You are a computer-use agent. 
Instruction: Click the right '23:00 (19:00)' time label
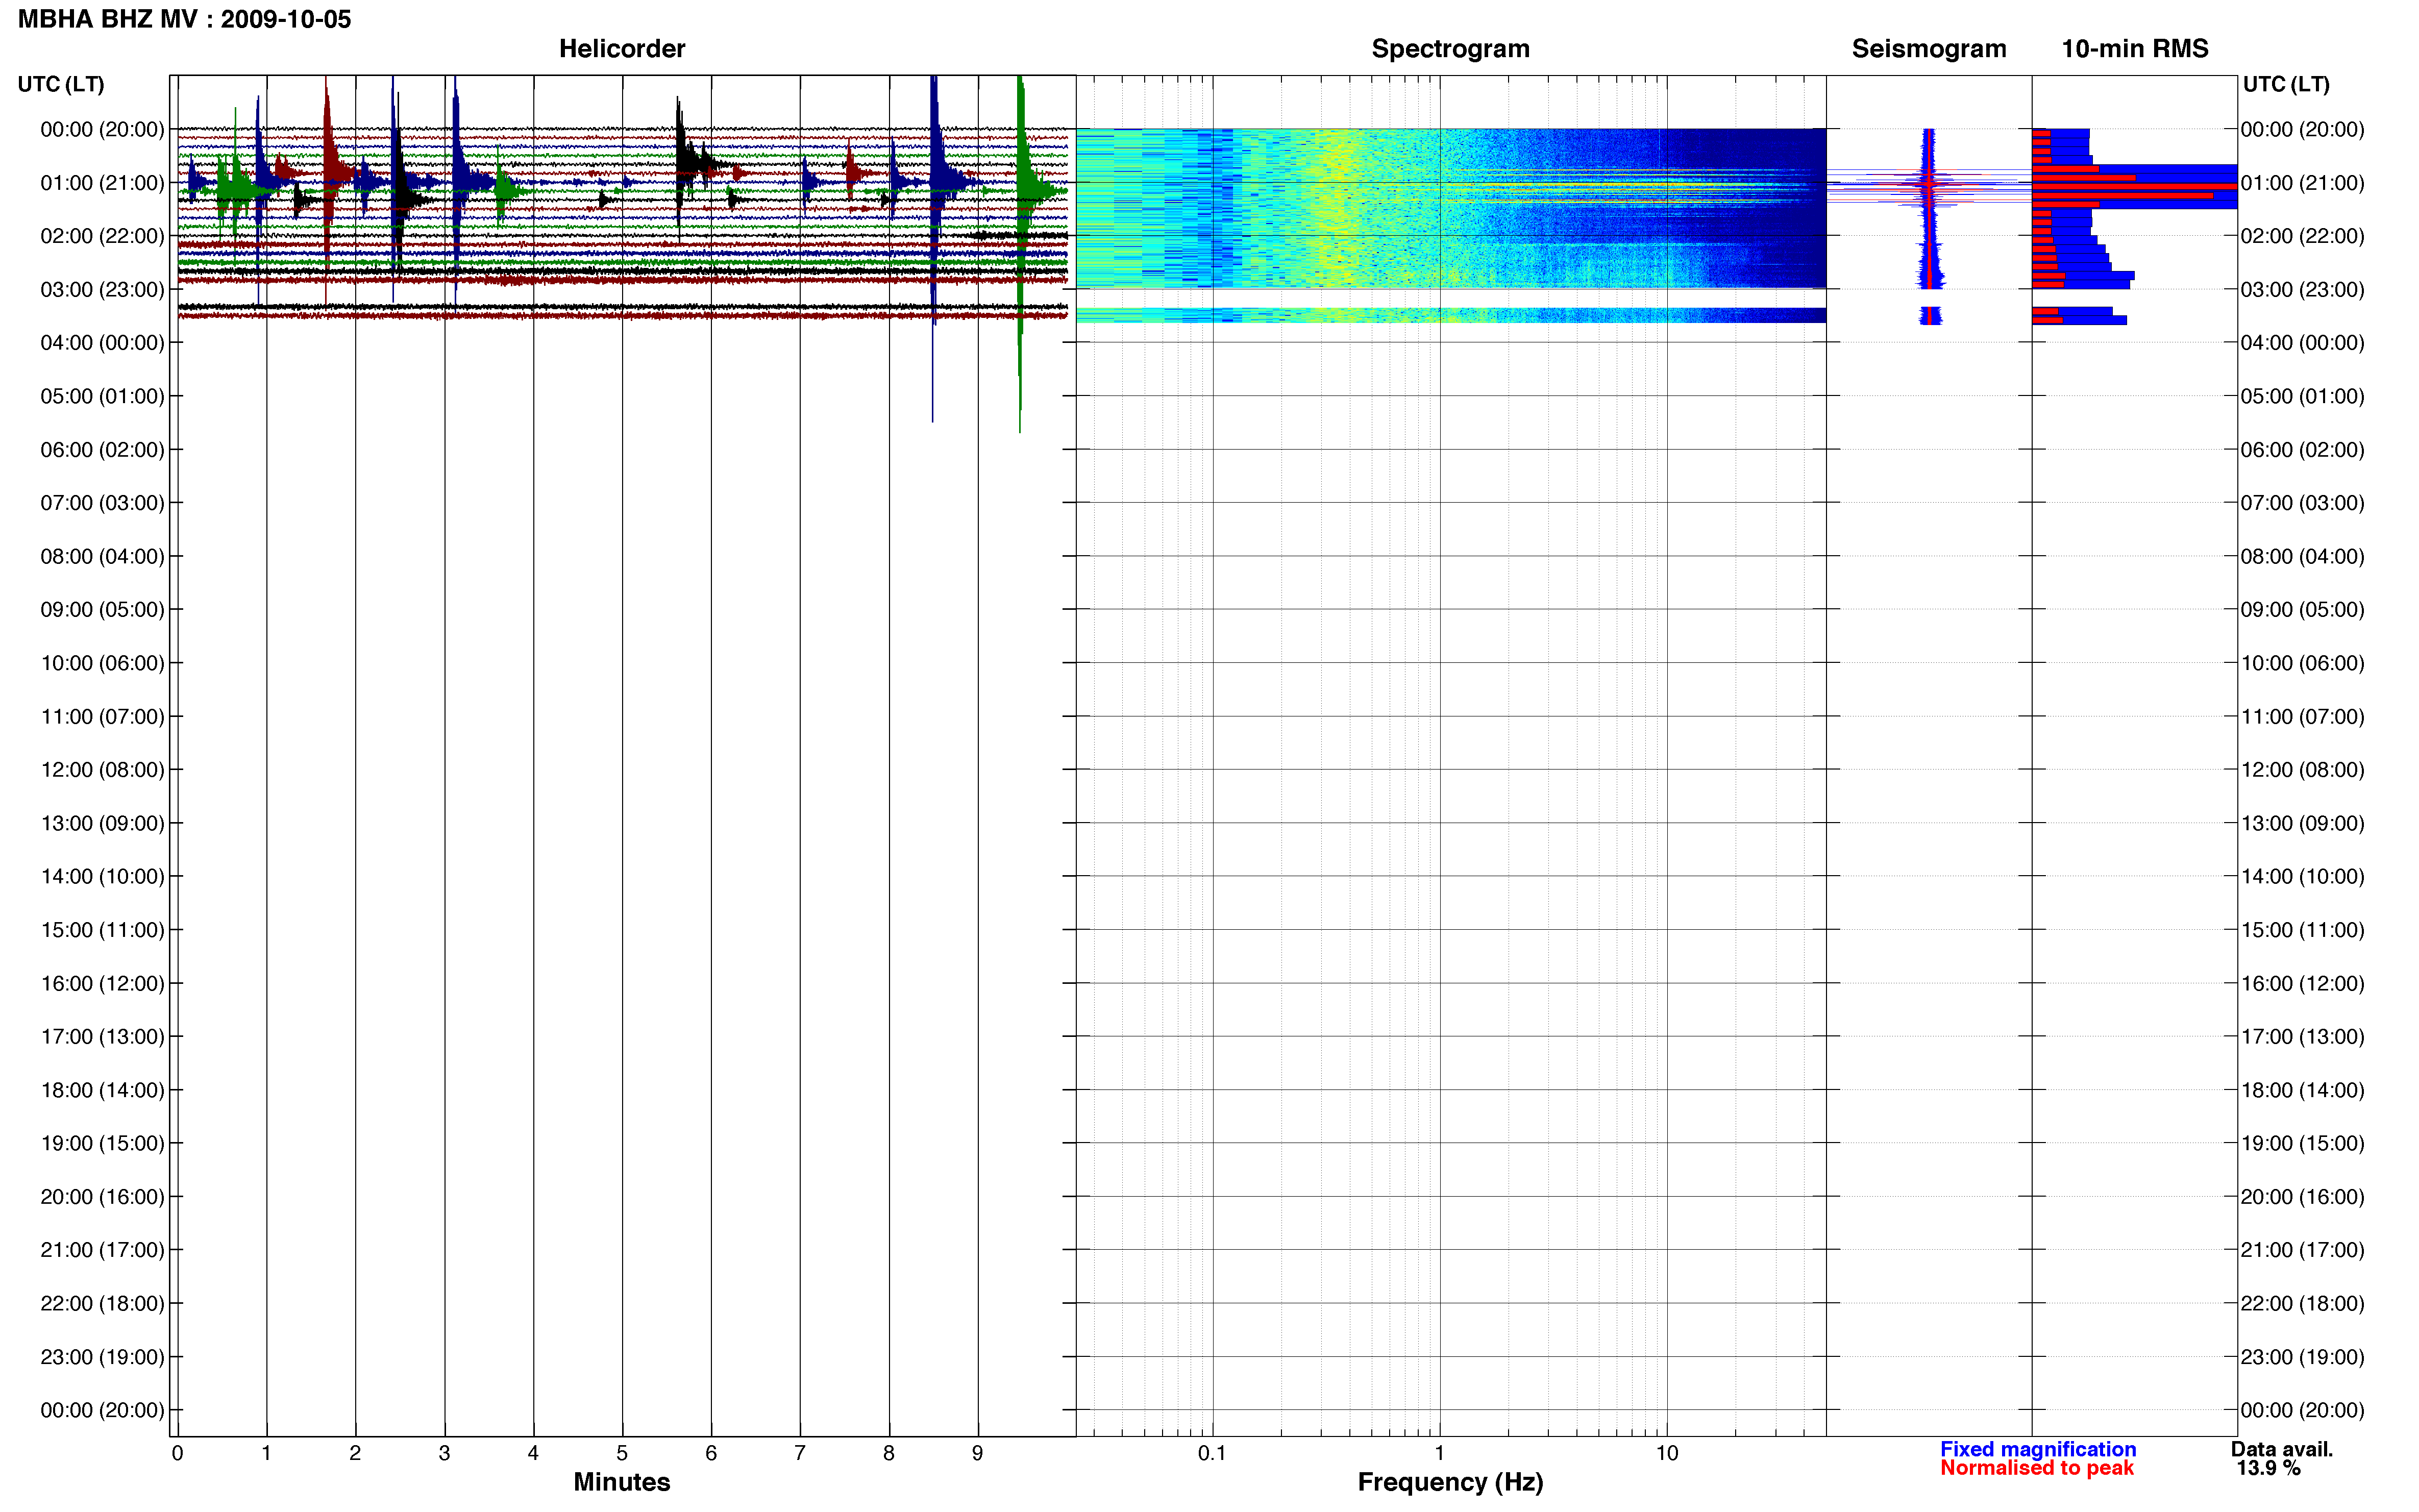(x=2302, y=1357)
